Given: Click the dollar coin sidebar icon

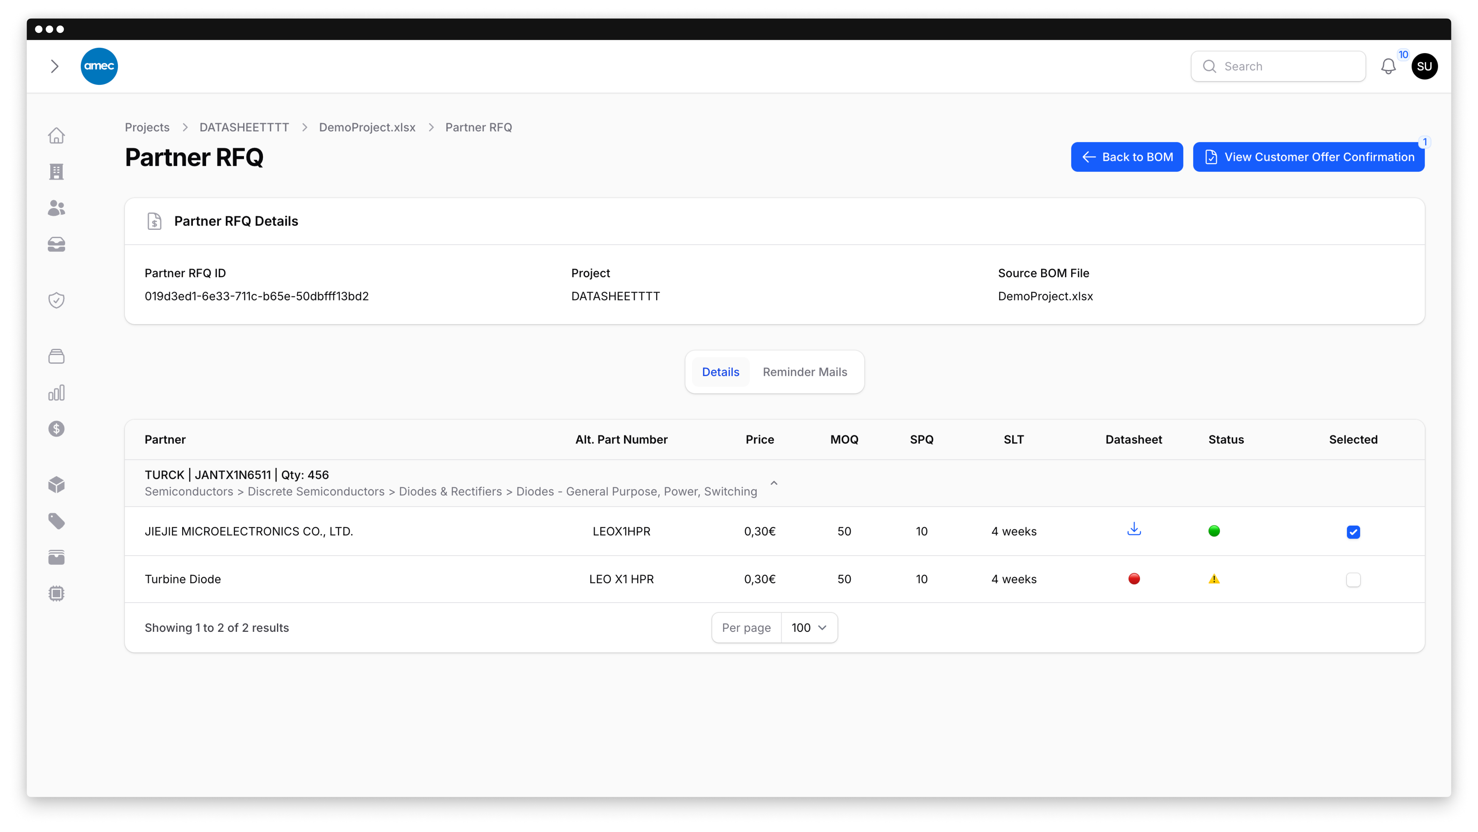Looking at the screenshot, I should tap(56, 429).
